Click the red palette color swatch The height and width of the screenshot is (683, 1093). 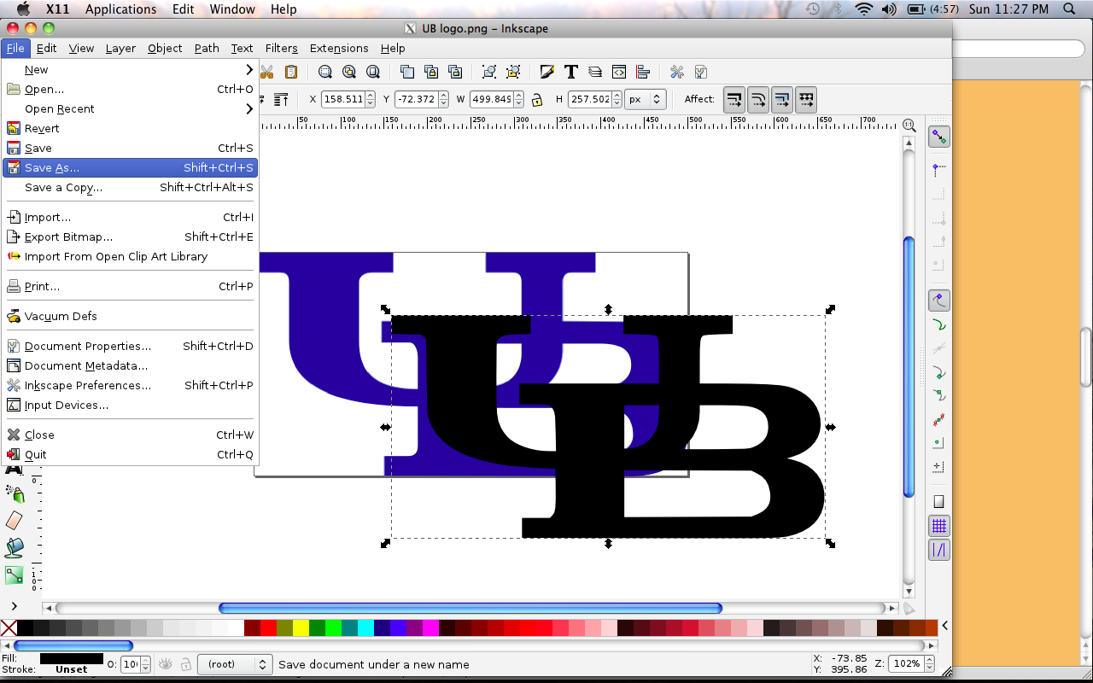[268, 628]
